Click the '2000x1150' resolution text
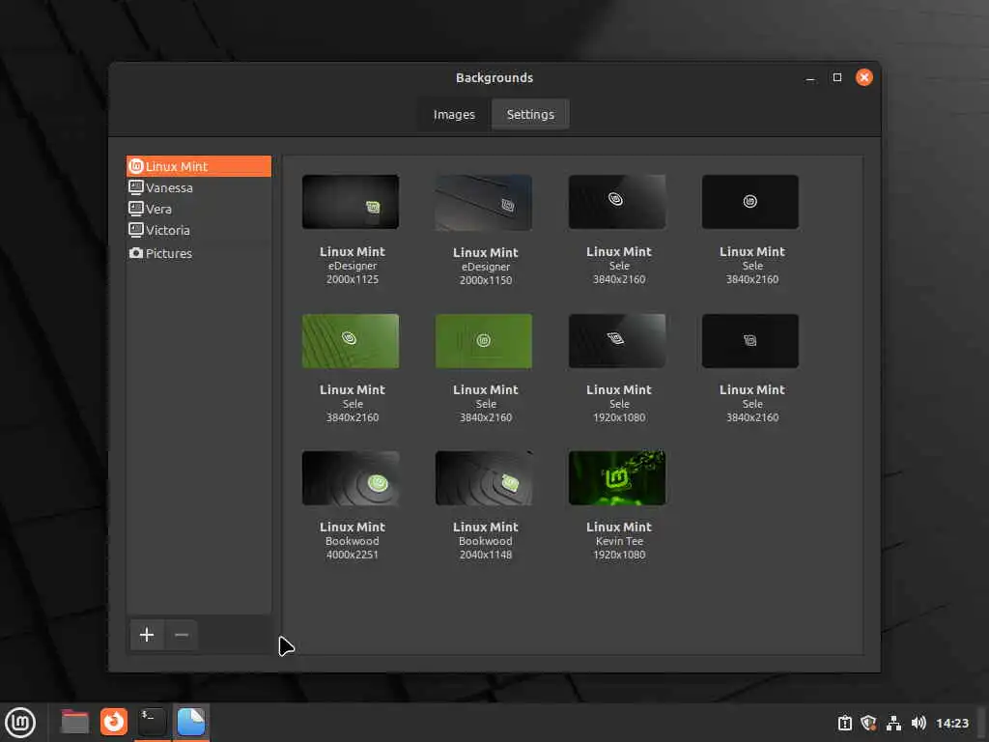Image resolution: width=989 pixels, height=742 pixels. (486, 280)
